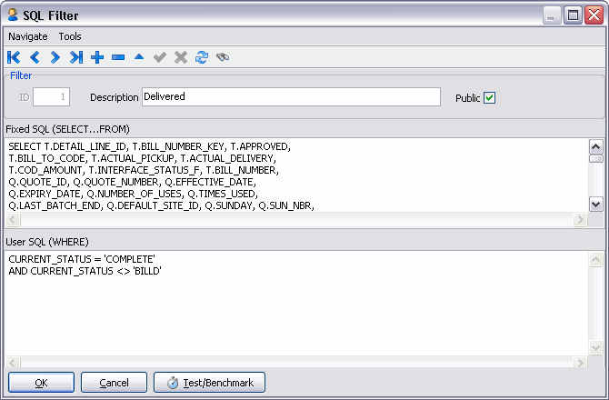Image resolution: width=609 pixels, height=400 pixels.
Task: Close the SQL Filter window
Action: pyautogui.click(x=594, y=15)
